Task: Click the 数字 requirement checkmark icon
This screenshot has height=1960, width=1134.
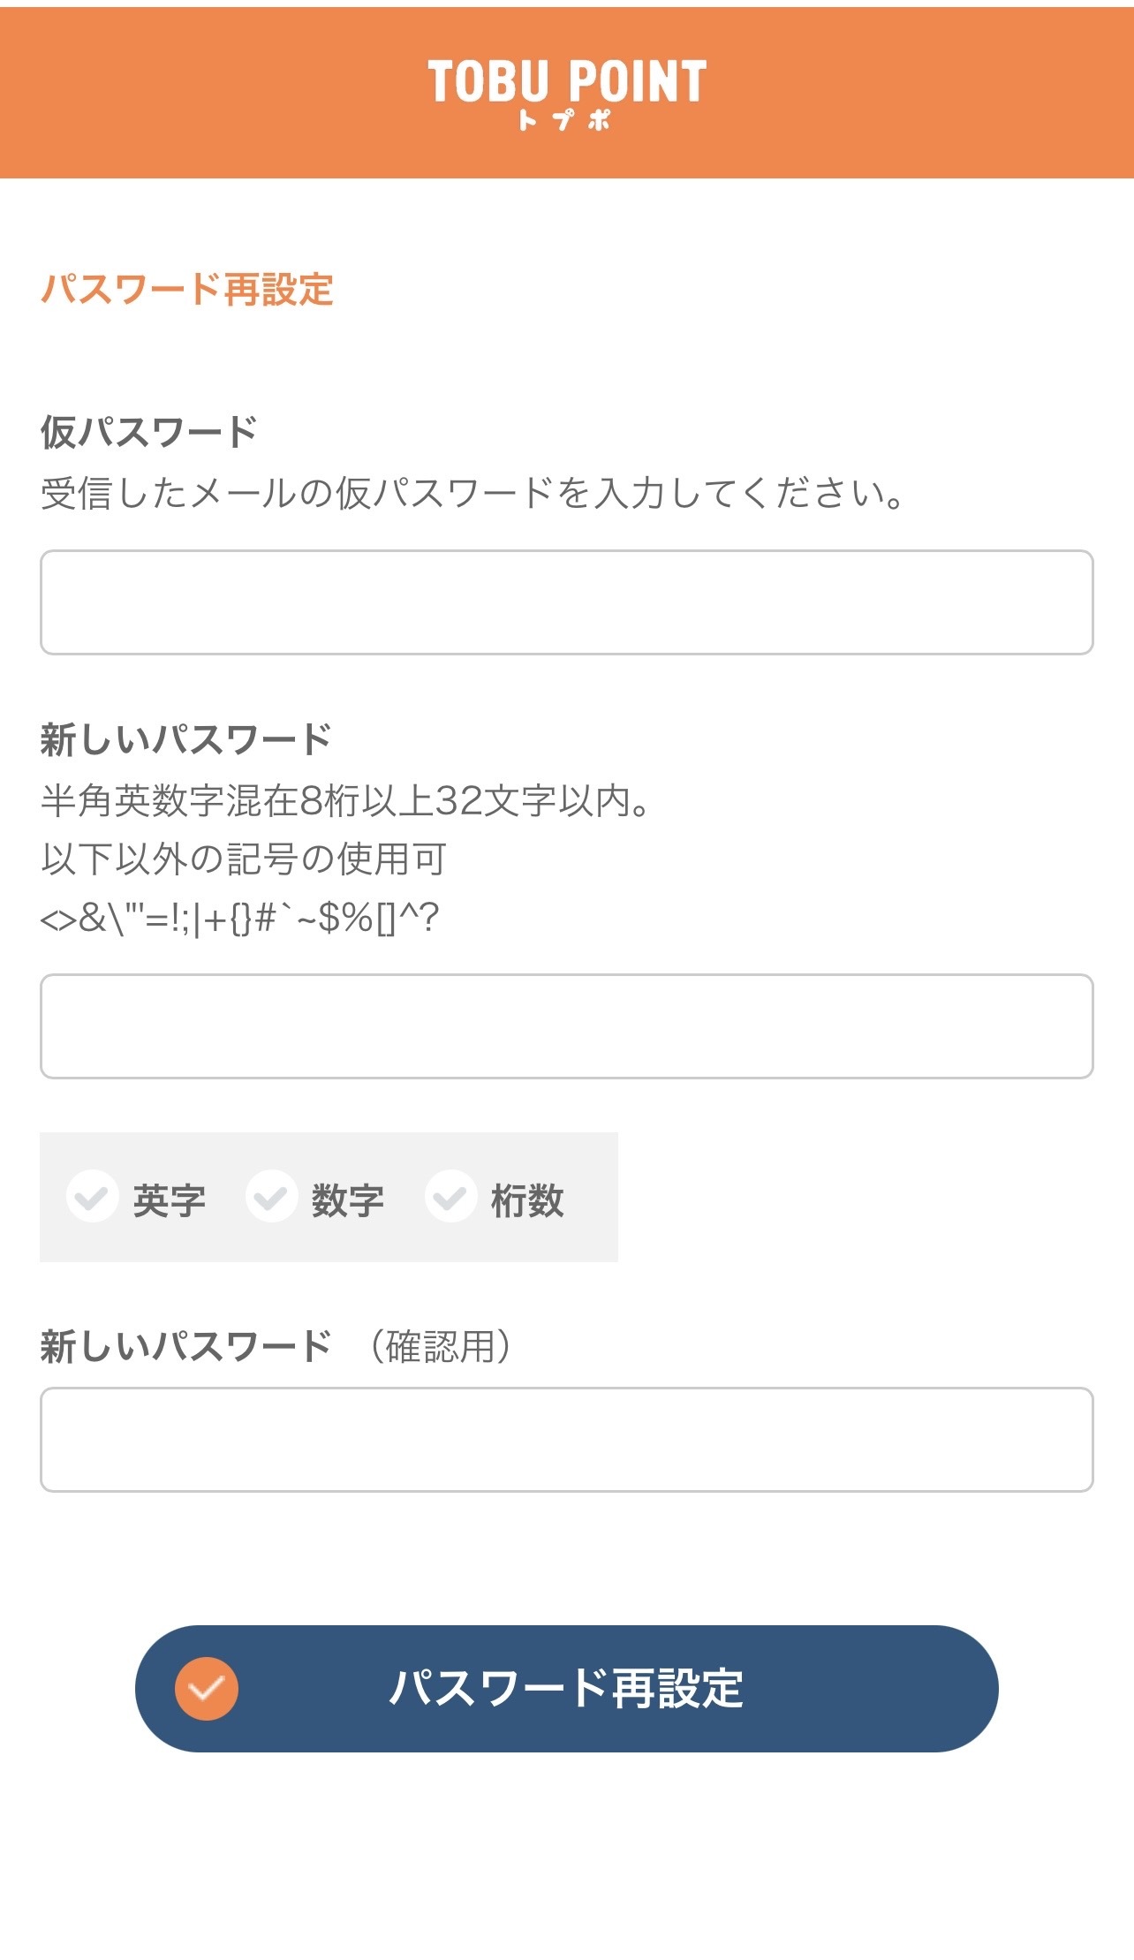Action: coord(271,1198)
